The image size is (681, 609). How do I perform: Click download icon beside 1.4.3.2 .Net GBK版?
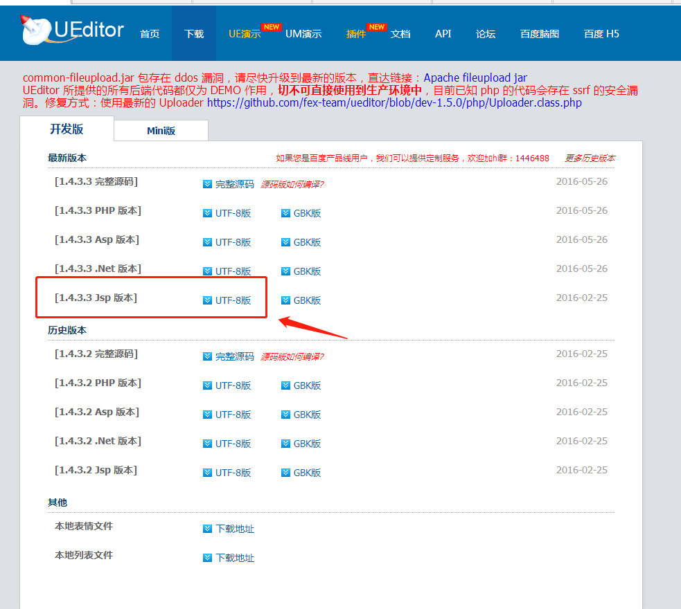tap(285, 444)
